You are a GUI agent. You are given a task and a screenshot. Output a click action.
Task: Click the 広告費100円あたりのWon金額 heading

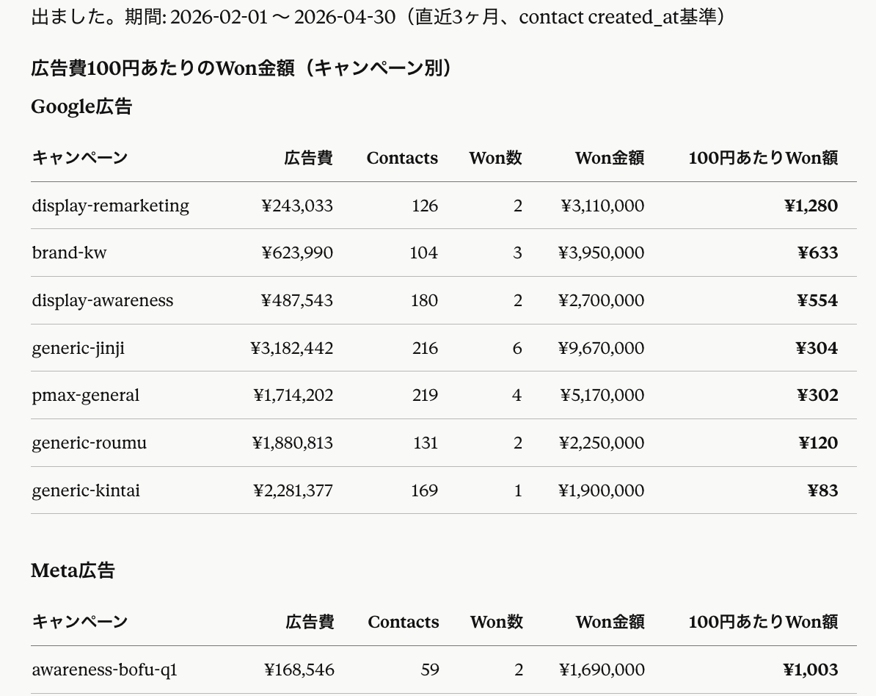pyautogui.click(x=241, y=68)
